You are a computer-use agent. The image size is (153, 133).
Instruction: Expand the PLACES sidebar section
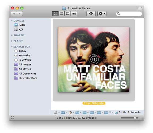[12, 41]
